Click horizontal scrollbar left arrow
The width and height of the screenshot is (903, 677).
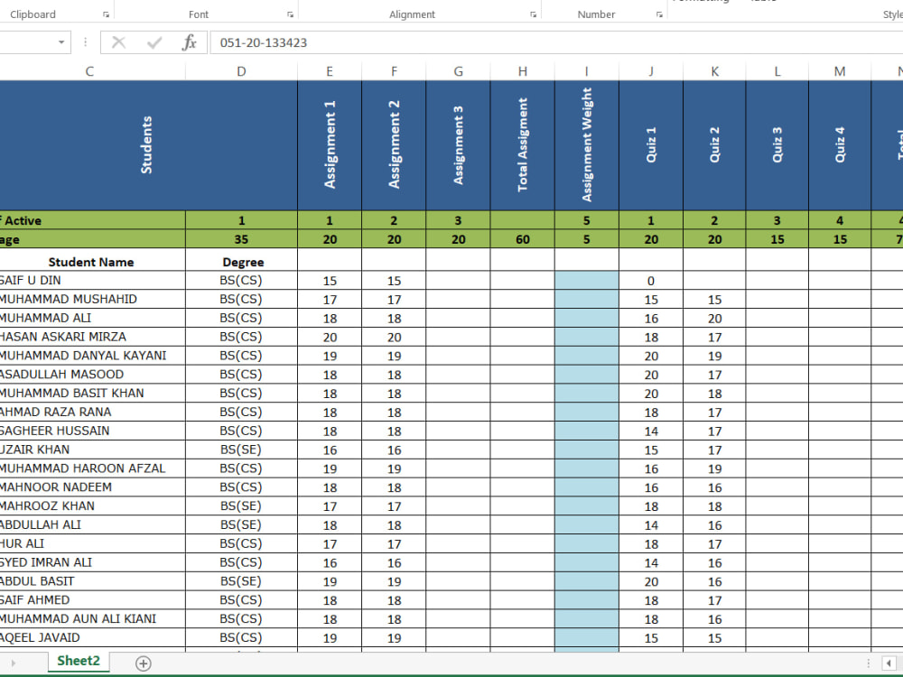click(x=889, y=663)
